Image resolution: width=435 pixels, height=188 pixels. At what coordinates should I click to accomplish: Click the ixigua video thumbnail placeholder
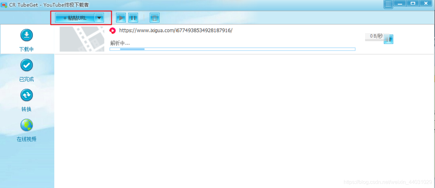coord(82,39)
